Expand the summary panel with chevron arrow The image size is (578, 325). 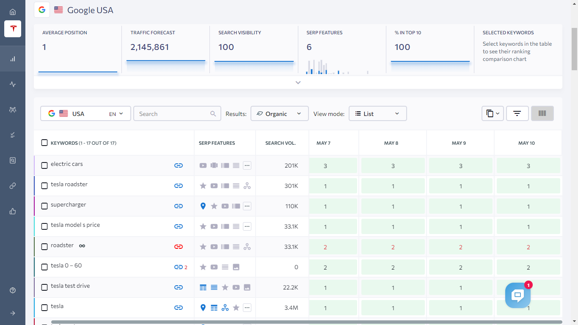(x=298, y=83)
